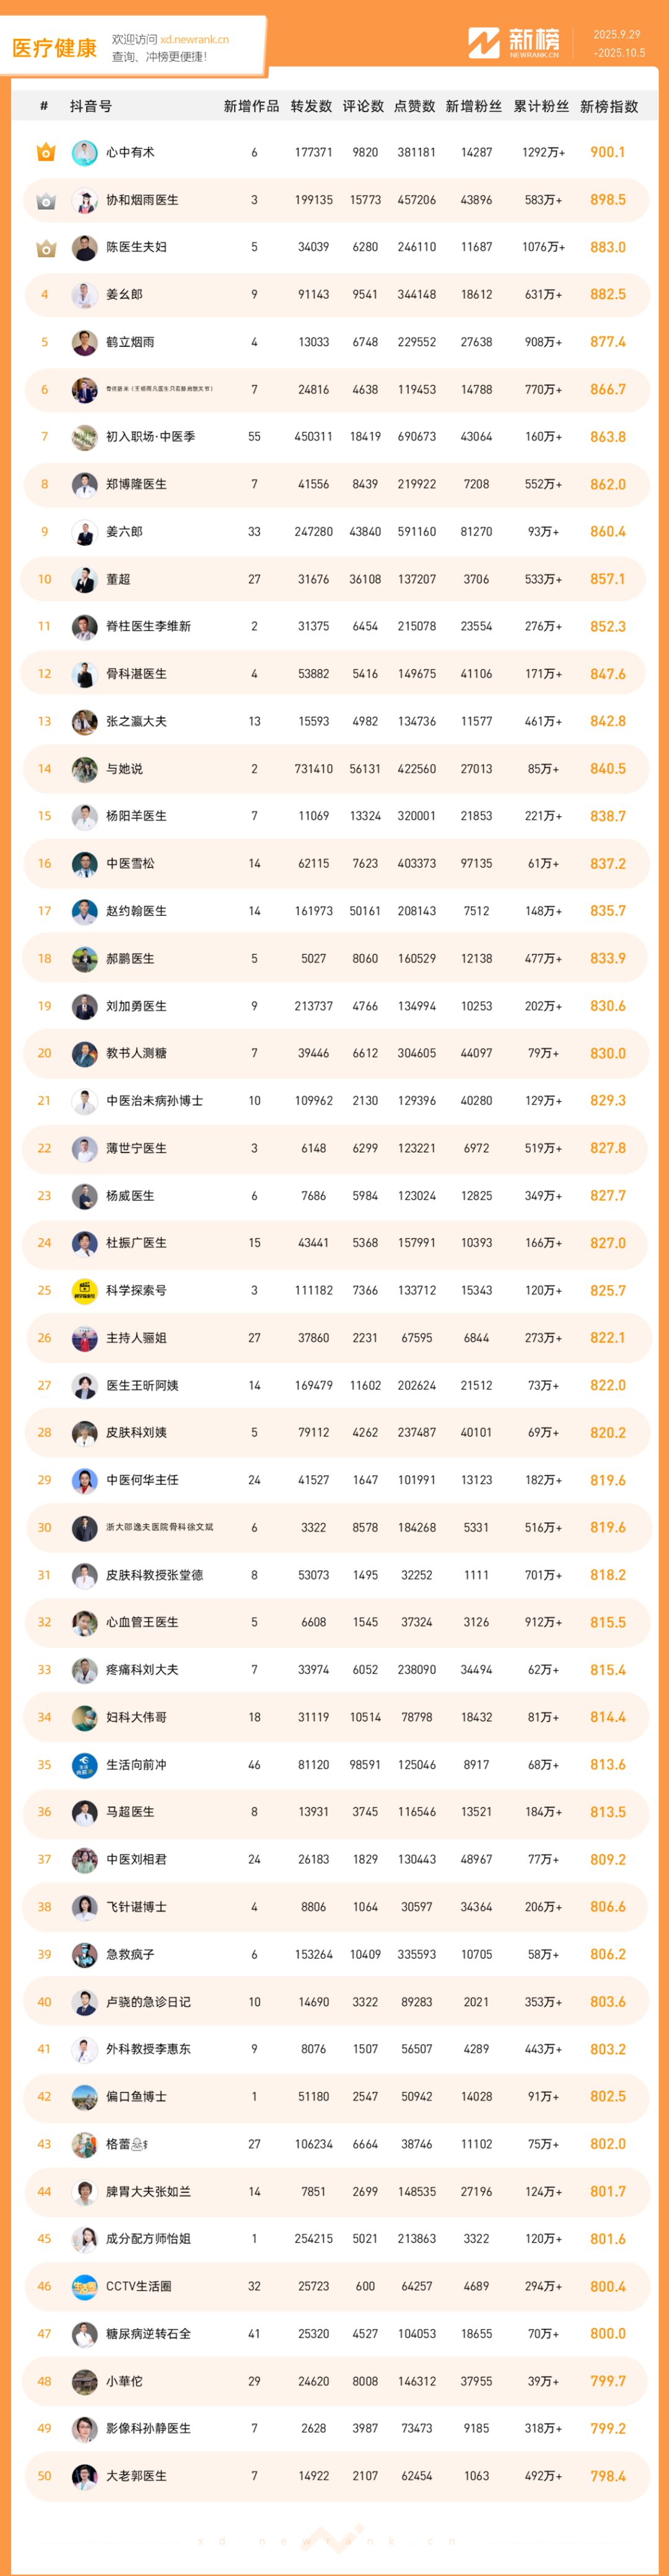This screenshot has width=669, height=2576.
Task: Click 与她说 profile avatar
Action: (x=85, y=769)
